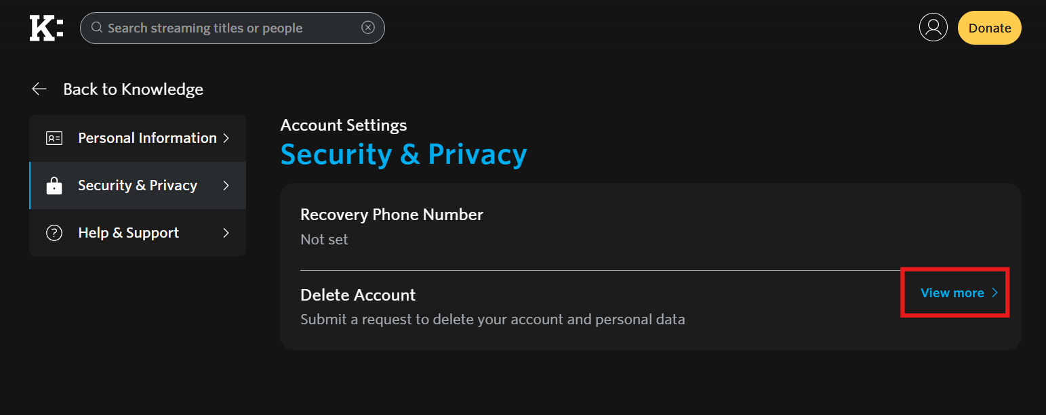Click the Back to Knowledge link
Screen dimensions: 1046x415
click(133, 89)
